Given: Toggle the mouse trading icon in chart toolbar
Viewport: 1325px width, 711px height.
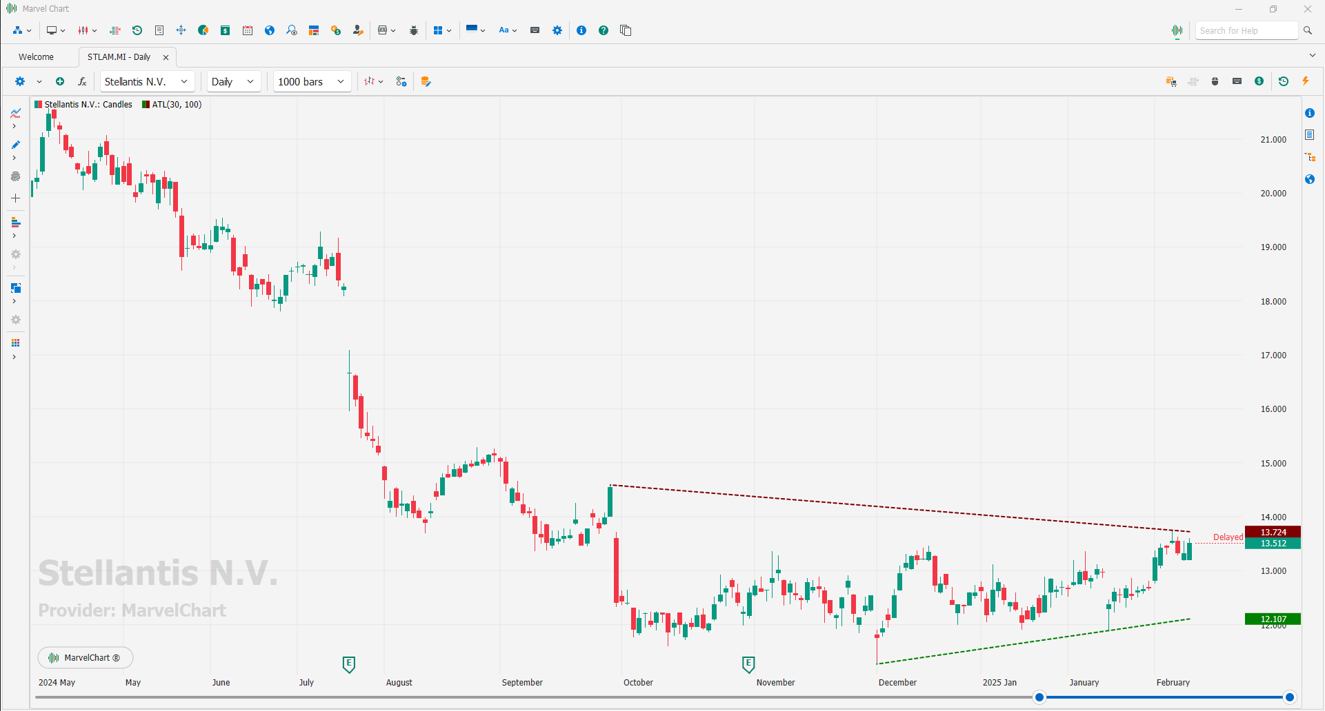Looking at the screenshot, I should click(x=1215, y=81).
